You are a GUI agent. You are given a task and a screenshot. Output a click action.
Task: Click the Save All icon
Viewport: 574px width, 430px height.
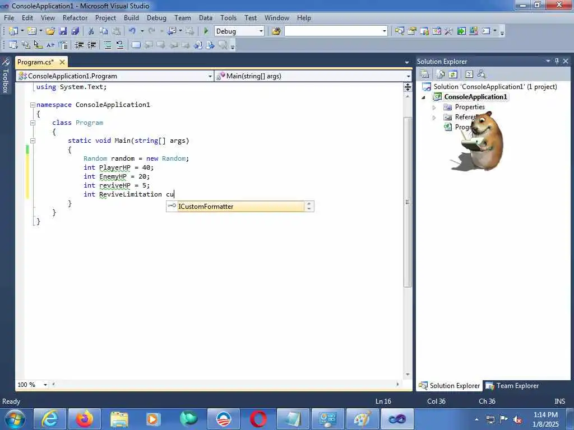click(x=76, y=31)
